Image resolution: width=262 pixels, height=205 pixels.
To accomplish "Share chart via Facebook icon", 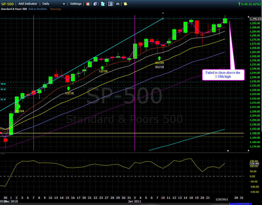I will coord(110,4).
